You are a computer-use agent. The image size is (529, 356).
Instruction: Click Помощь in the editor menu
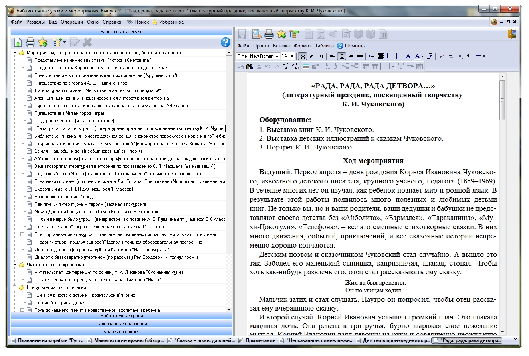point(351,46)
